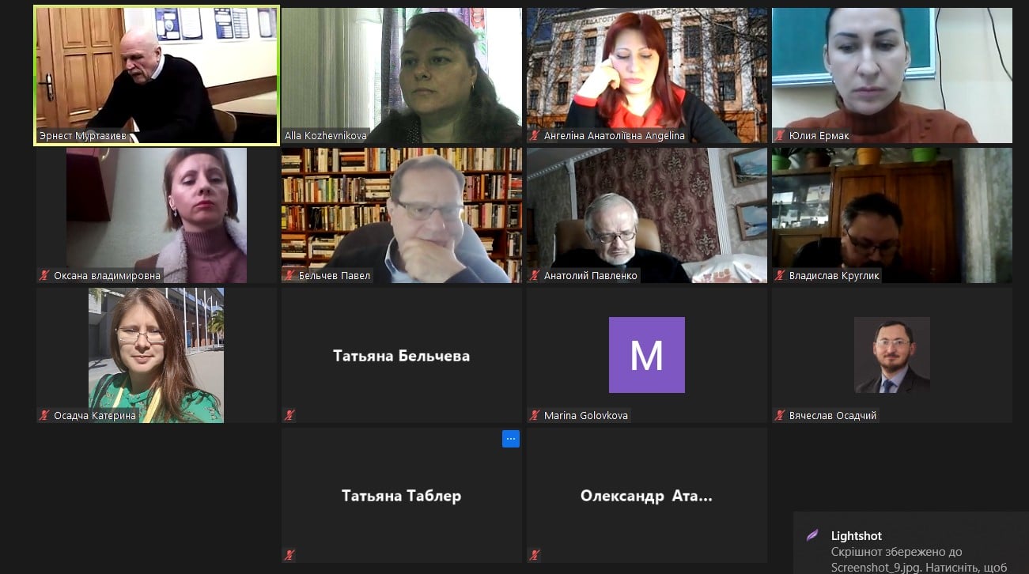Click Вячеслав Осадчий's profile photo
The width and height of the screenshot is (1029, 574).
click(892, 355)
